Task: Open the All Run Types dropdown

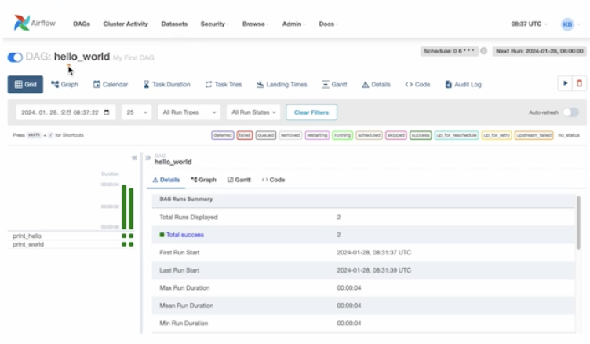Action: point(189,112)
